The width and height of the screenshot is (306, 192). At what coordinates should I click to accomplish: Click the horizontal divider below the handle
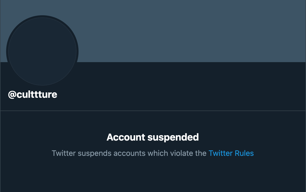click(153, 111)
